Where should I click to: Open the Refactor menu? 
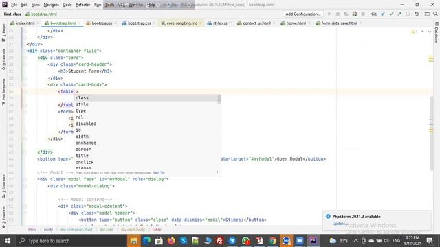point(83,5)
